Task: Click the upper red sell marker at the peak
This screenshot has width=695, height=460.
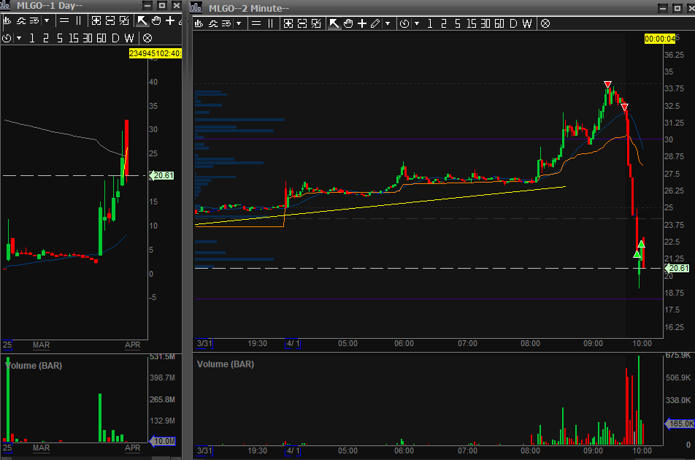Action: click(x=607, y=84)
